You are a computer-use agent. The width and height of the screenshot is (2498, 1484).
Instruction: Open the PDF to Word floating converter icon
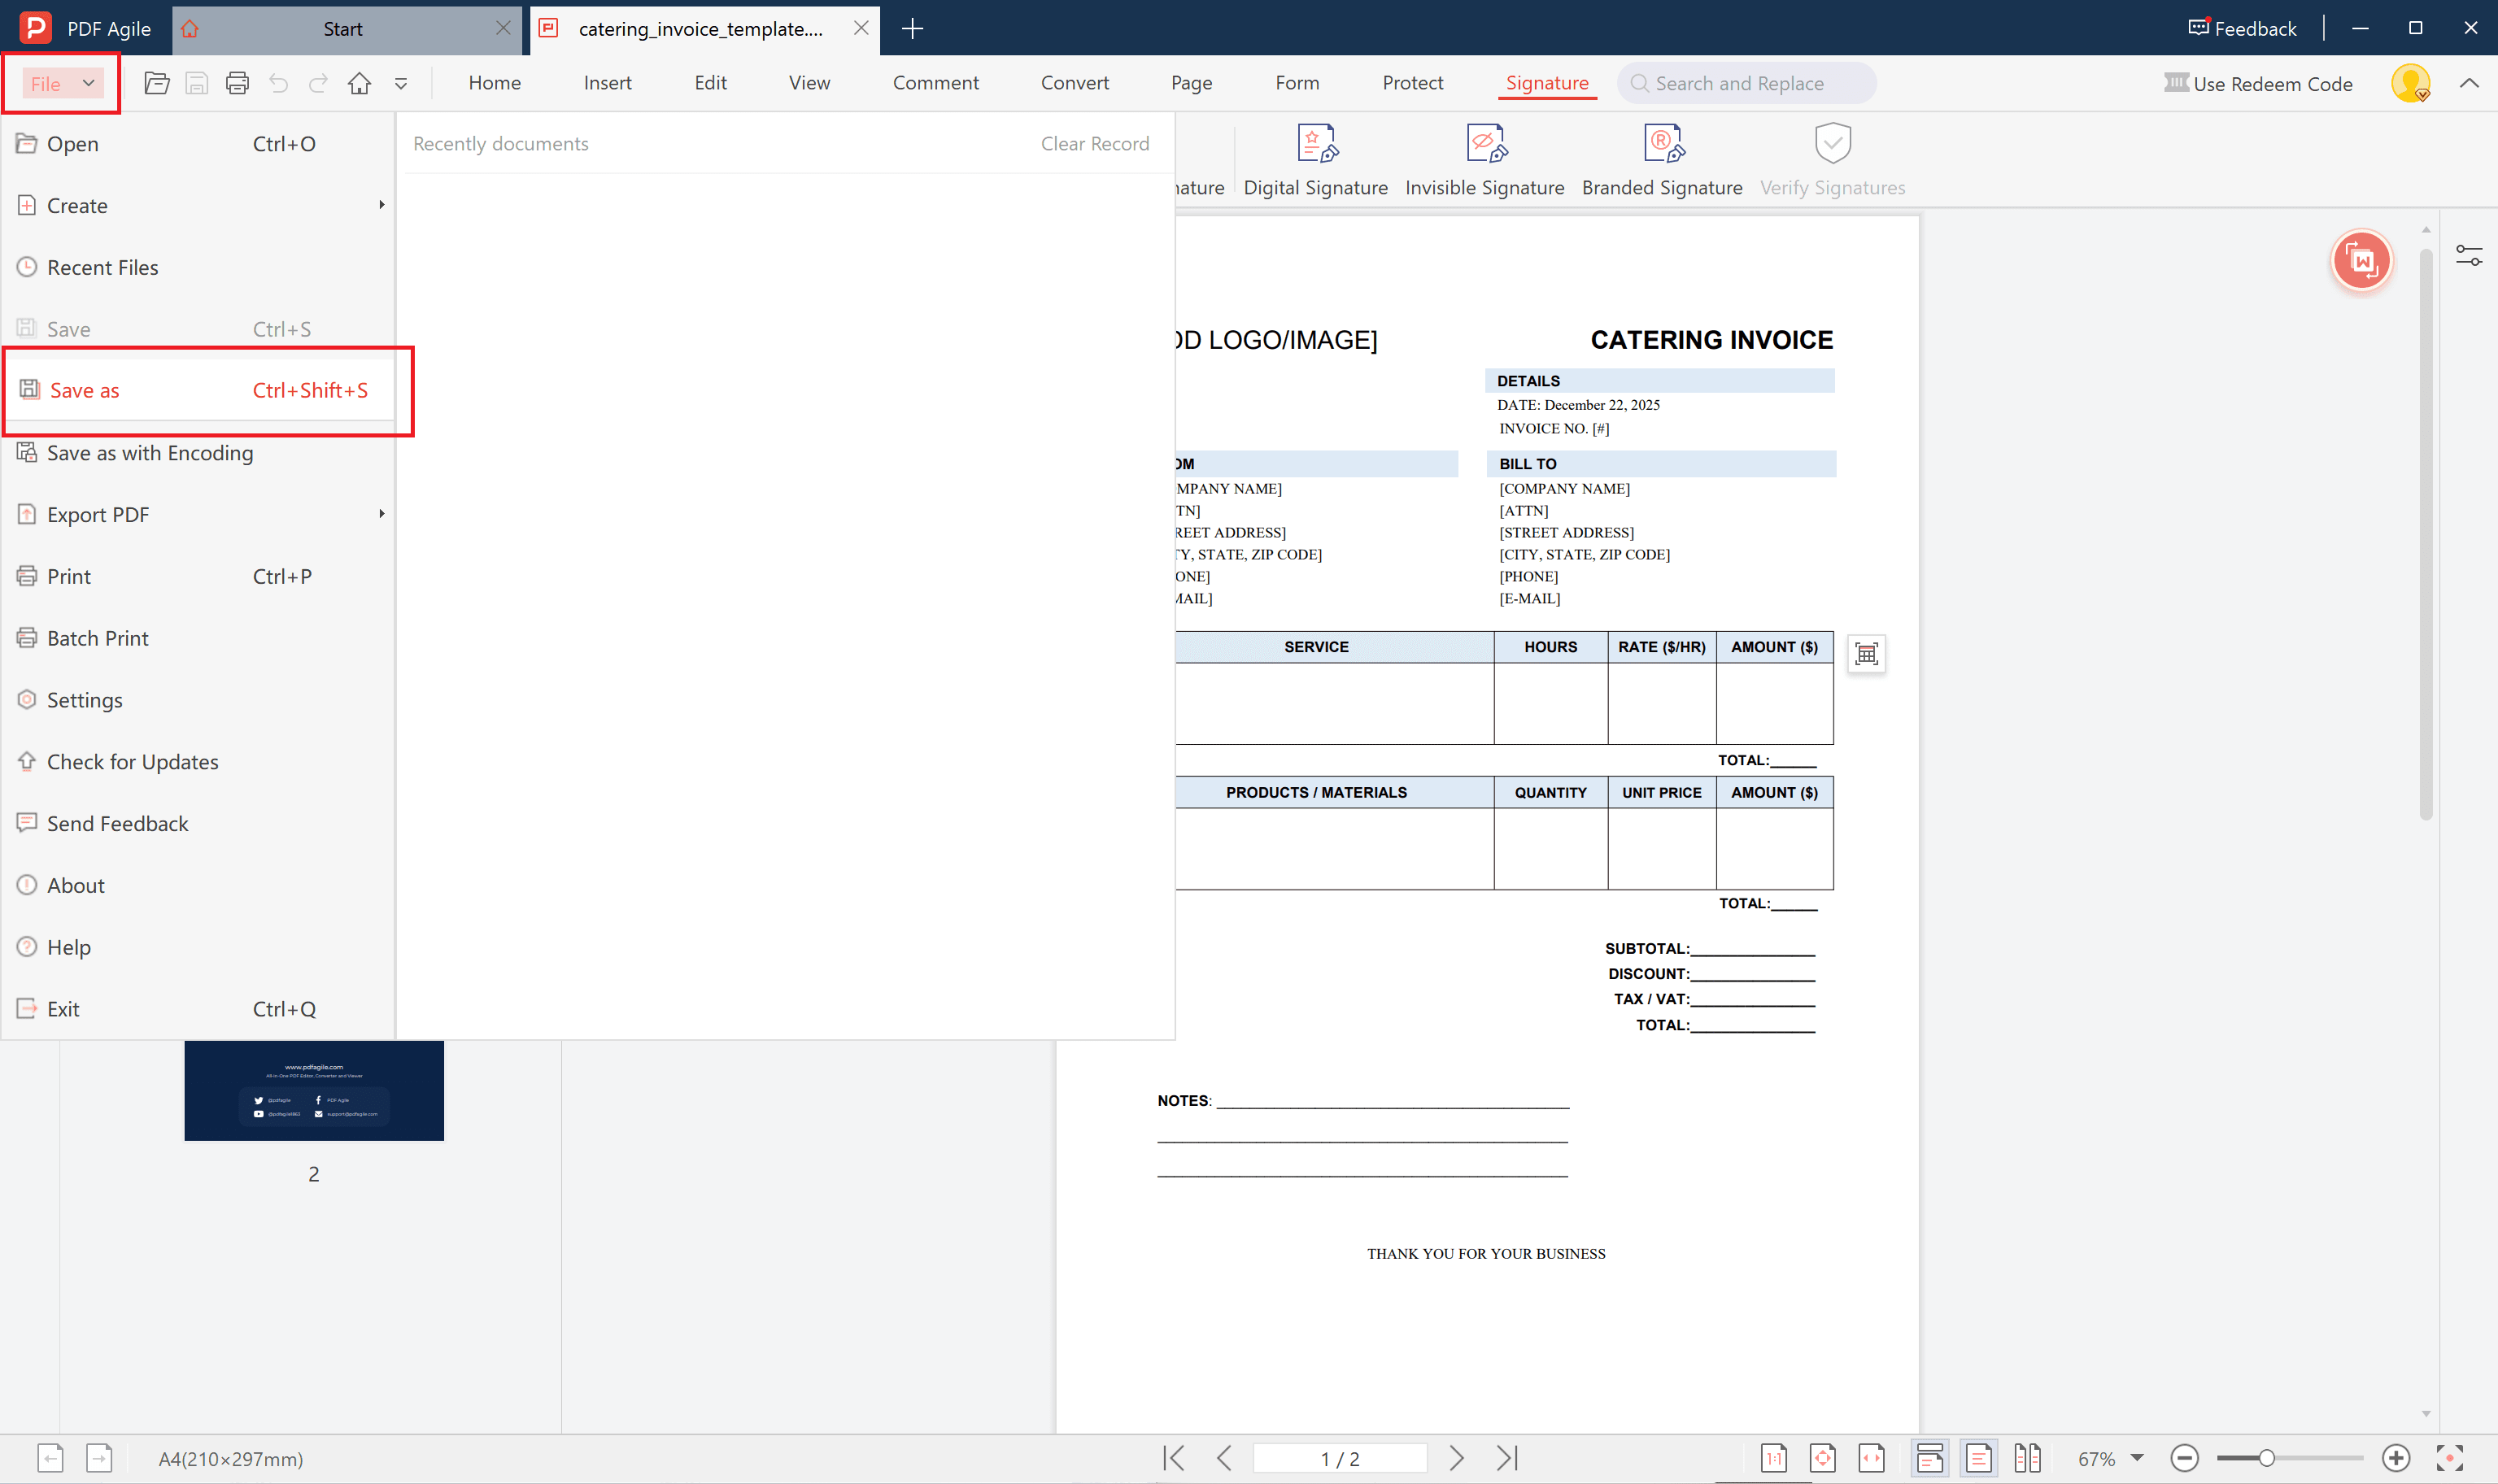(x=2362, y=260)
